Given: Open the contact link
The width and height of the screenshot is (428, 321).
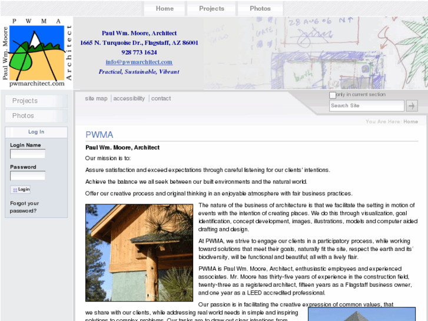Looking at the screenshot, I should coord(161,98).
